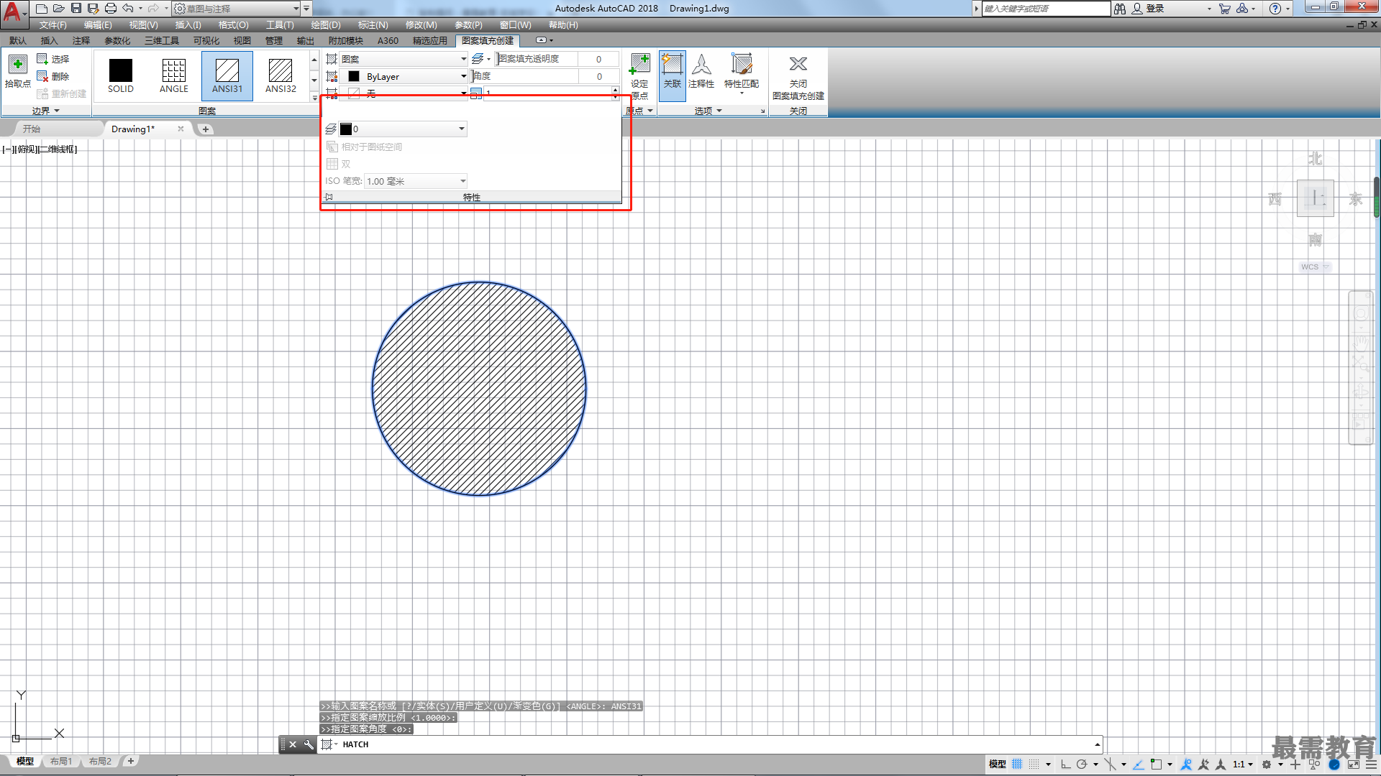Click the 登录 sign-in button

(x=1149, y=9)
